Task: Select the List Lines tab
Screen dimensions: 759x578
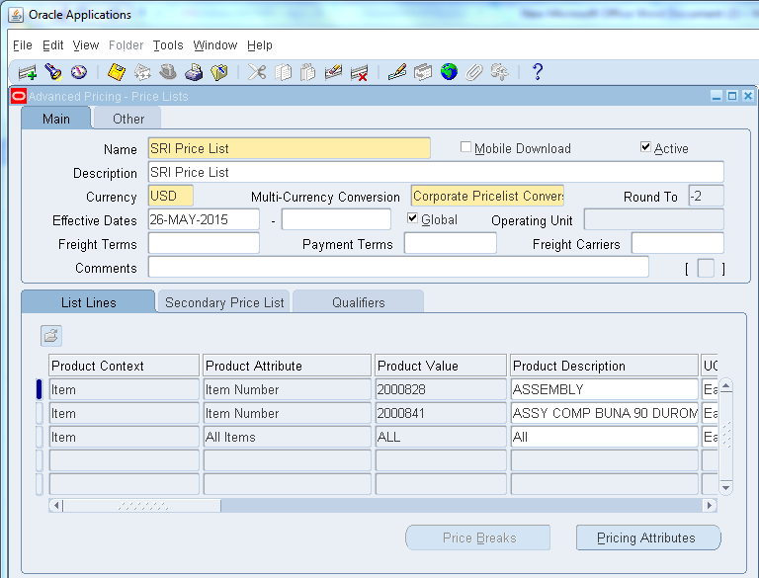Action: click(89, 302)
